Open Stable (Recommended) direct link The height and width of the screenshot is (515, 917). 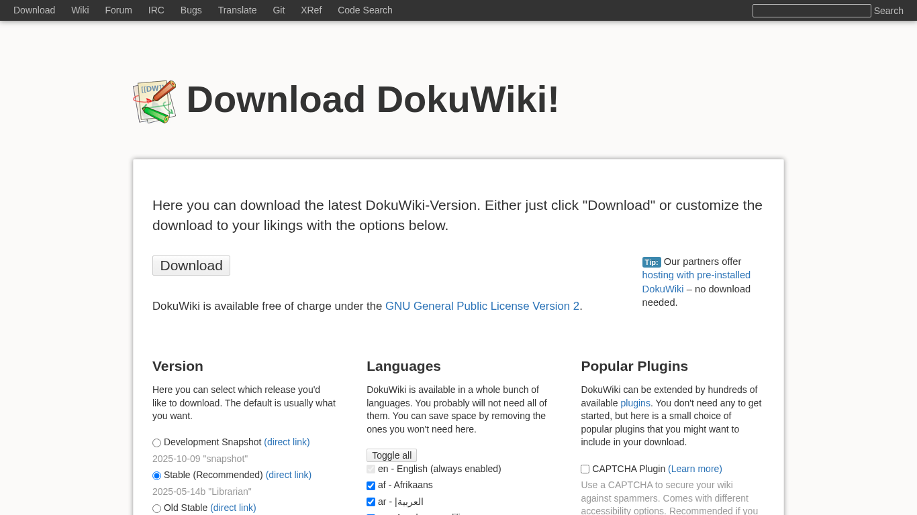tap(289, 475)
